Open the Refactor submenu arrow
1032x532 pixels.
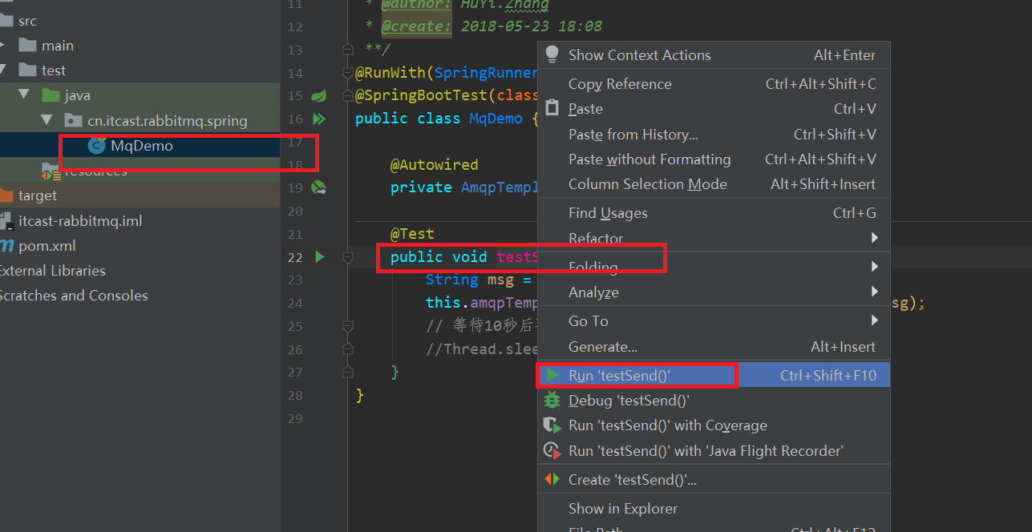874,238
